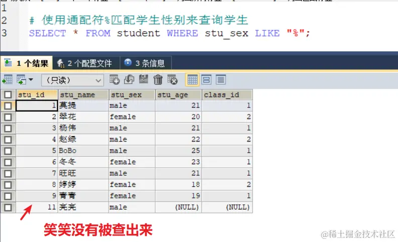Screen dimensions: 398x242
Task: Toggle the select-all header checkbox
Action: pyautogui.click(x=8, y=94)
